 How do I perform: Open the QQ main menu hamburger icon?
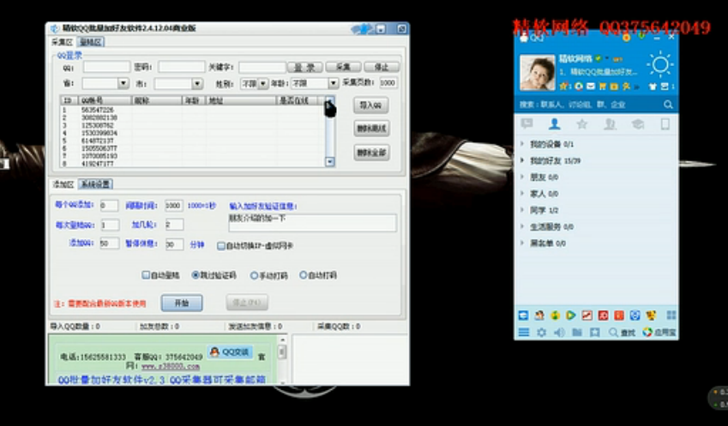click(524, 333)
